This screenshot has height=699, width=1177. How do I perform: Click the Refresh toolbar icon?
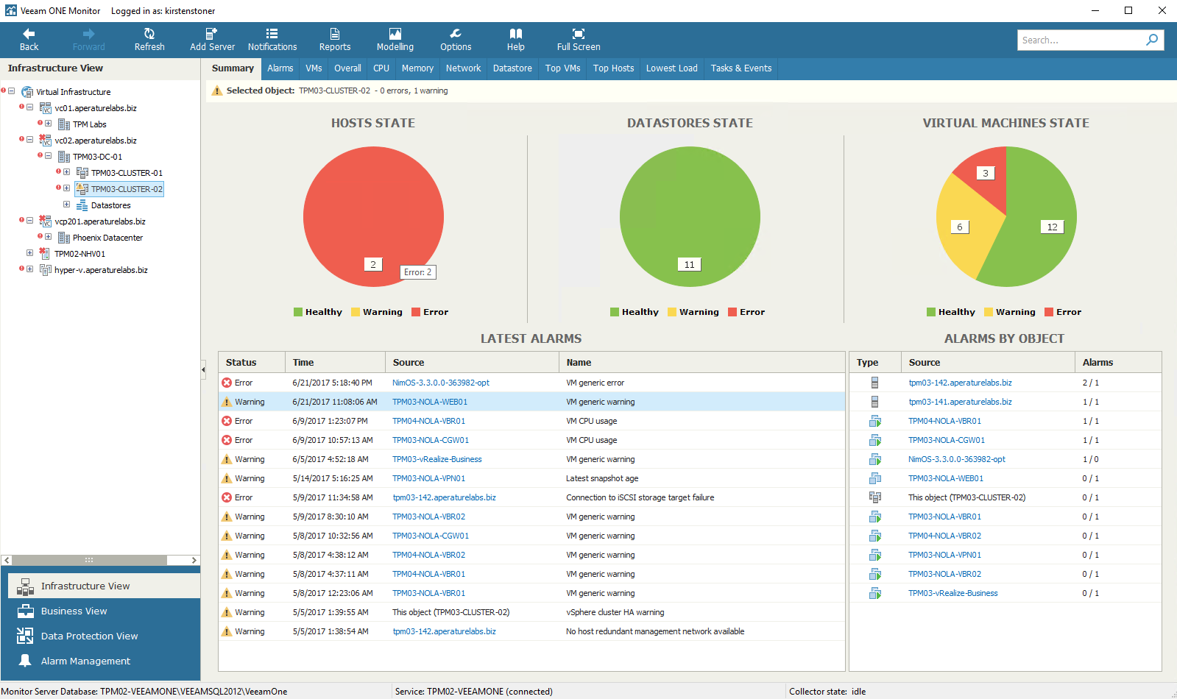(149, 40)
